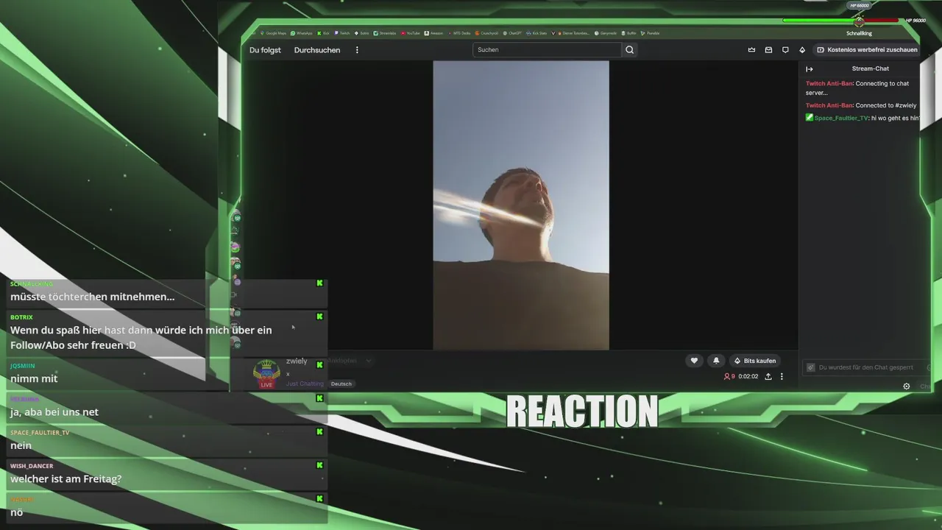Image resolution: width=942 pixels, height=530 pixels.
Task: Open the Crunchyroll bookmark
Action: pyautogui.click(x=487, y=33)
